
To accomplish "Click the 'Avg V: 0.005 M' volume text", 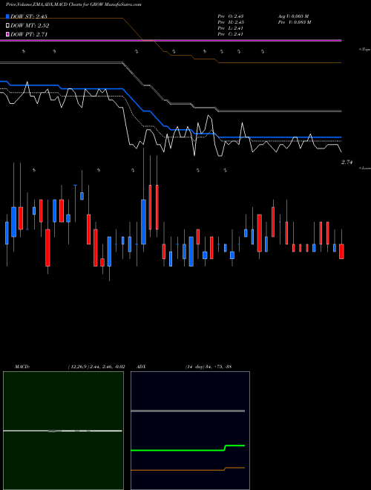I will click(x=293, y=16).
